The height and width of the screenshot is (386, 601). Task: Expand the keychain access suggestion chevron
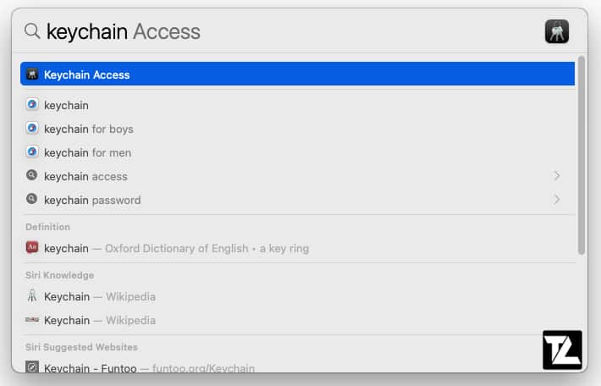pos(556,176)
